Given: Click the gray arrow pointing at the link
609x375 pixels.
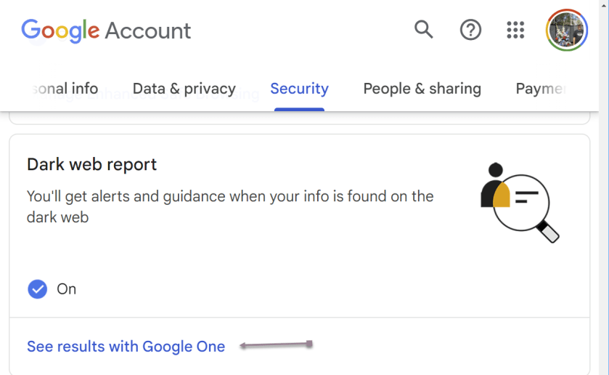Looking at the screenshot, I should pyautogui.click(x=276, y=344).
